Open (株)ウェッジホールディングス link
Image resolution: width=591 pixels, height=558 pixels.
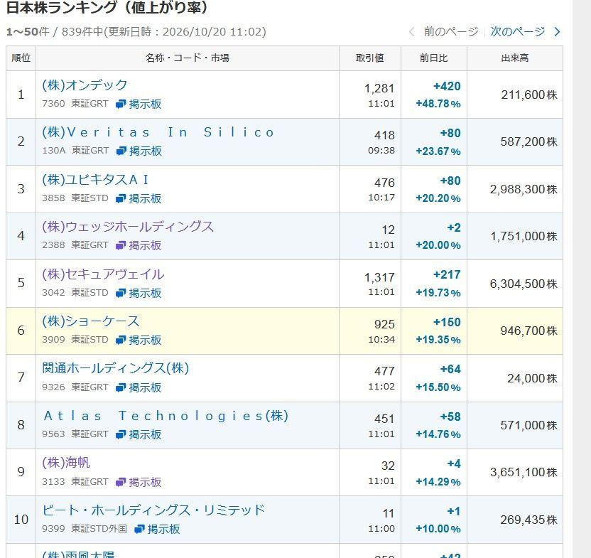coord(128,226)
